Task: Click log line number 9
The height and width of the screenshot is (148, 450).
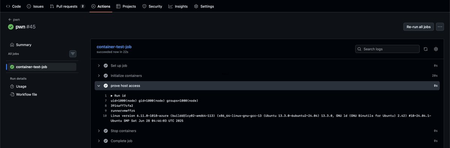Action: pyautogui.click(x=106, y=111)
